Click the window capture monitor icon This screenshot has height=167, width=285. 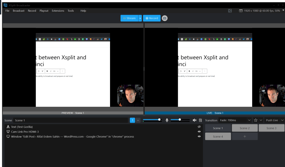point(8,136)
